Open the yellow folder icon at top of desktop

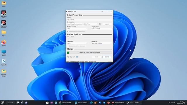click(x=4, y=3)
